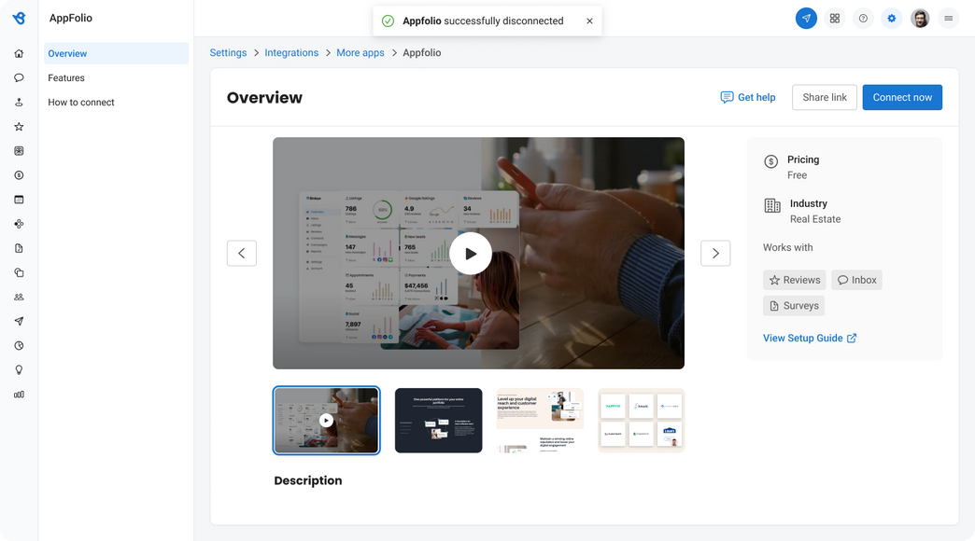Click the Description heading
975x541 pixels.
(x=308, y=480)
